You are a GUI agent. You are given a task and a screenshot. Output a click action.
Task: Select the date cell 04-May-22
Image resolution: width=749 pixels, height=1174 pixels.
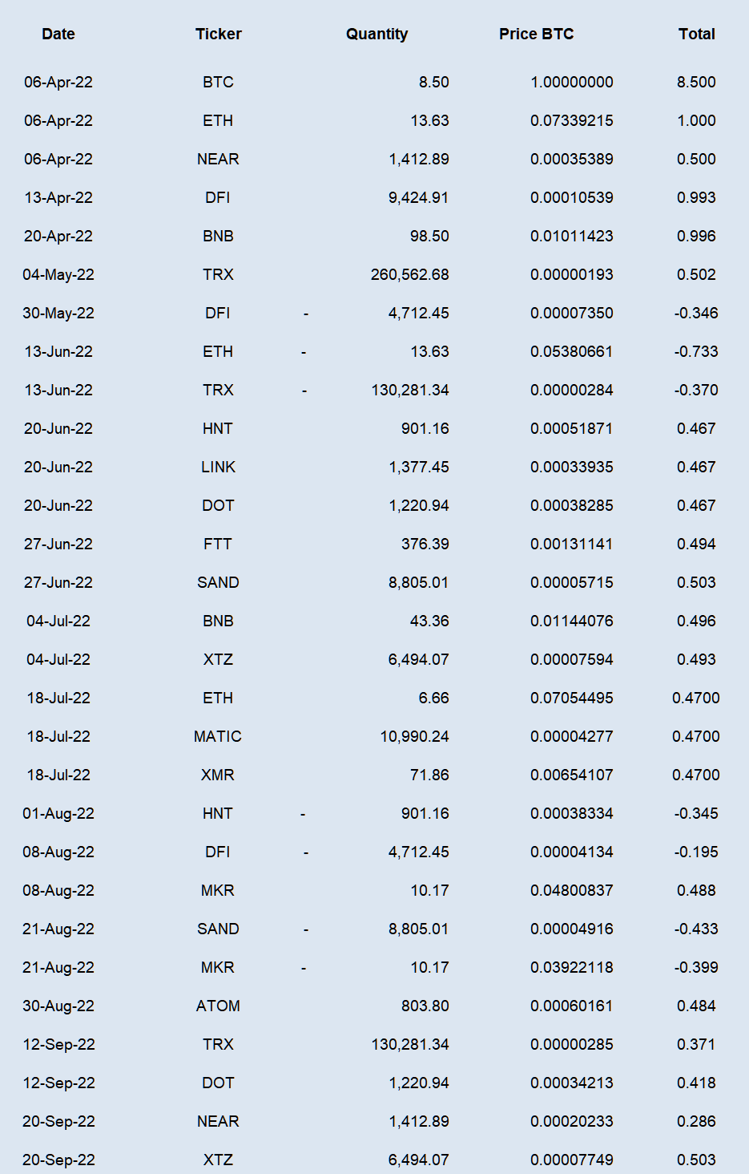point(58,274)
